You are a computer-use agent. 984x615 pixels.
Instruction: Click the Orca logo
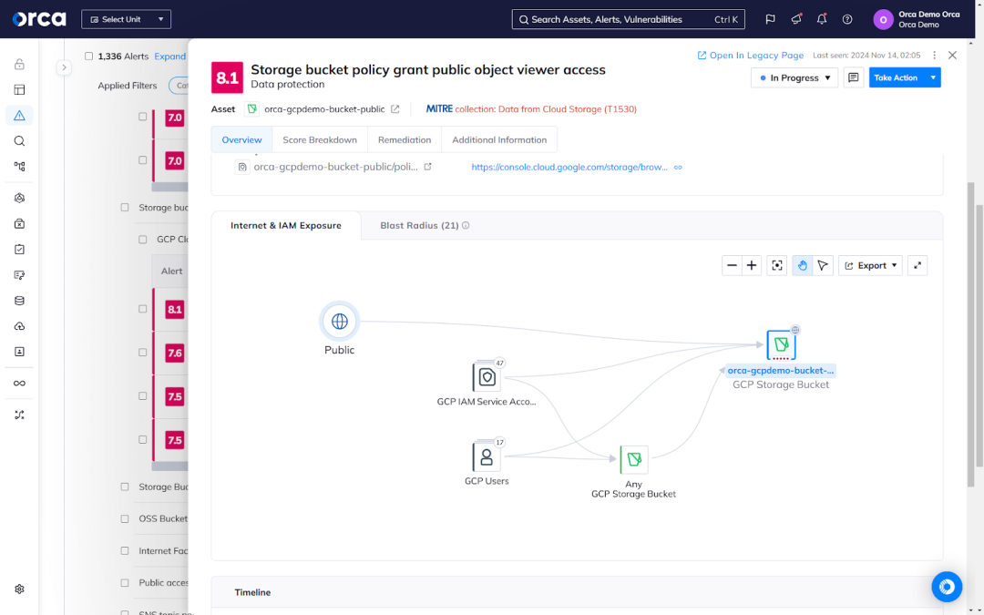coord(39,19)
